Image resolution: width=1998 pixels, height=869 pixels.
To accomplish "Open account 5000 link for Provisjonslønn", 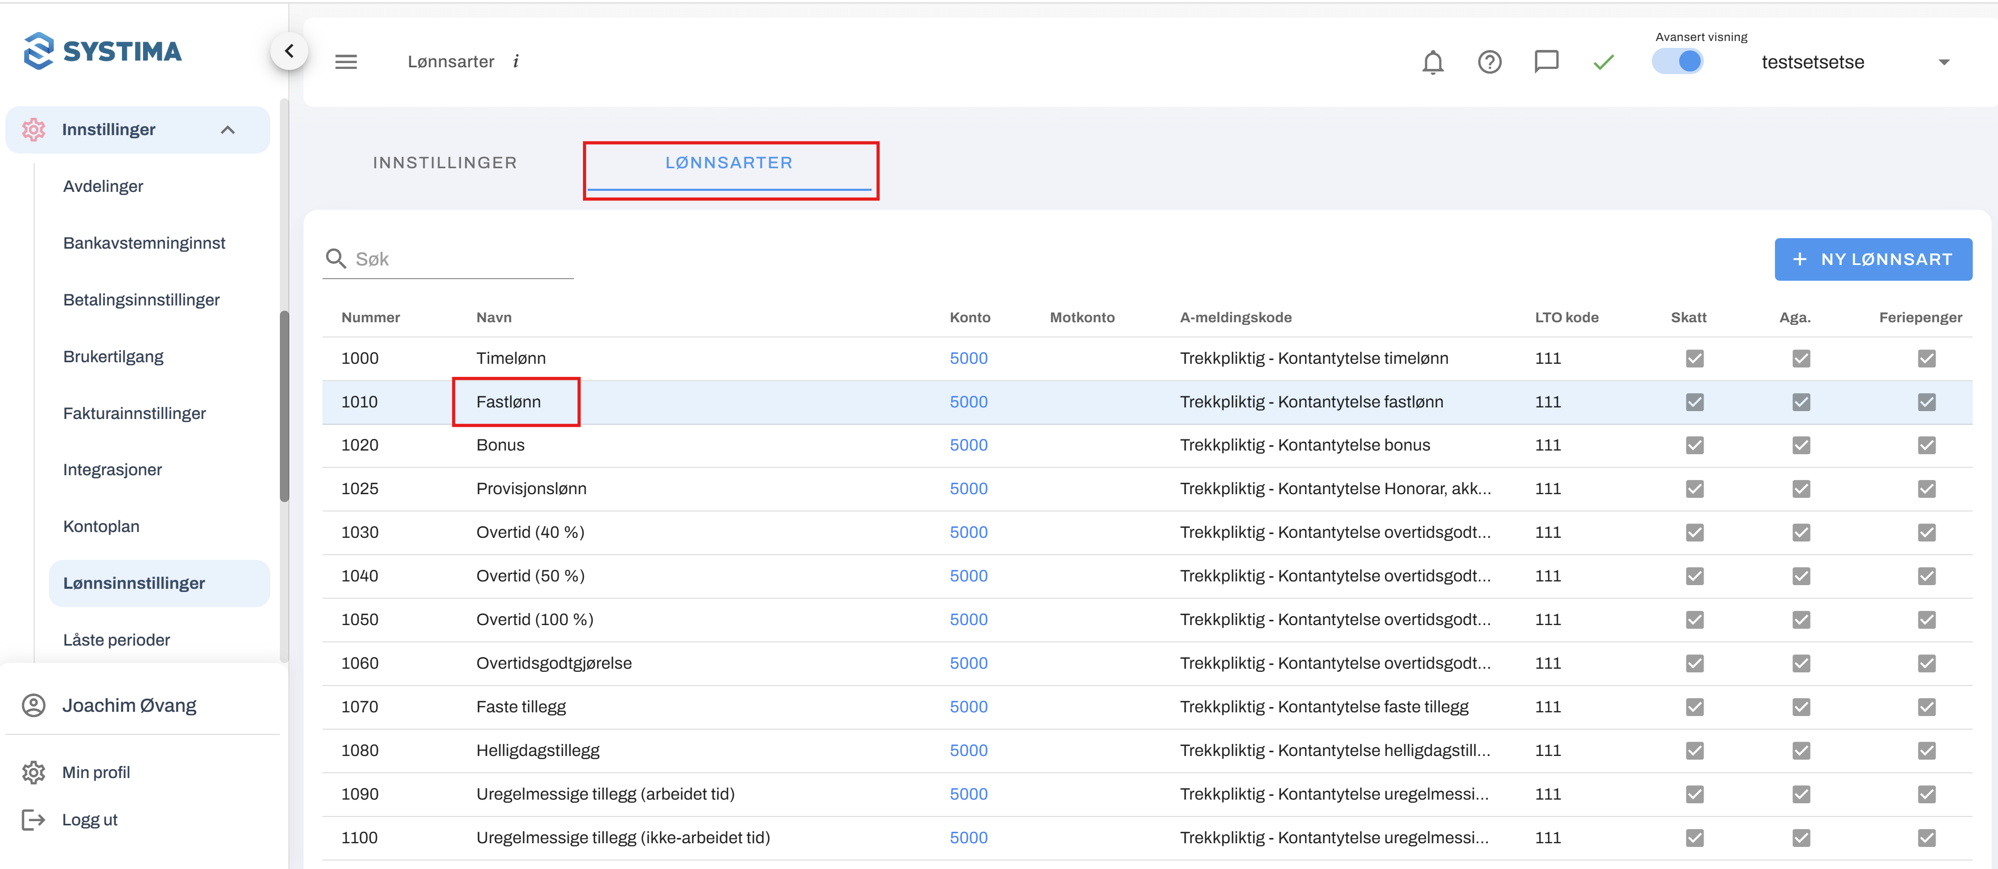I will pyautogui.click(x=968, y=488).
